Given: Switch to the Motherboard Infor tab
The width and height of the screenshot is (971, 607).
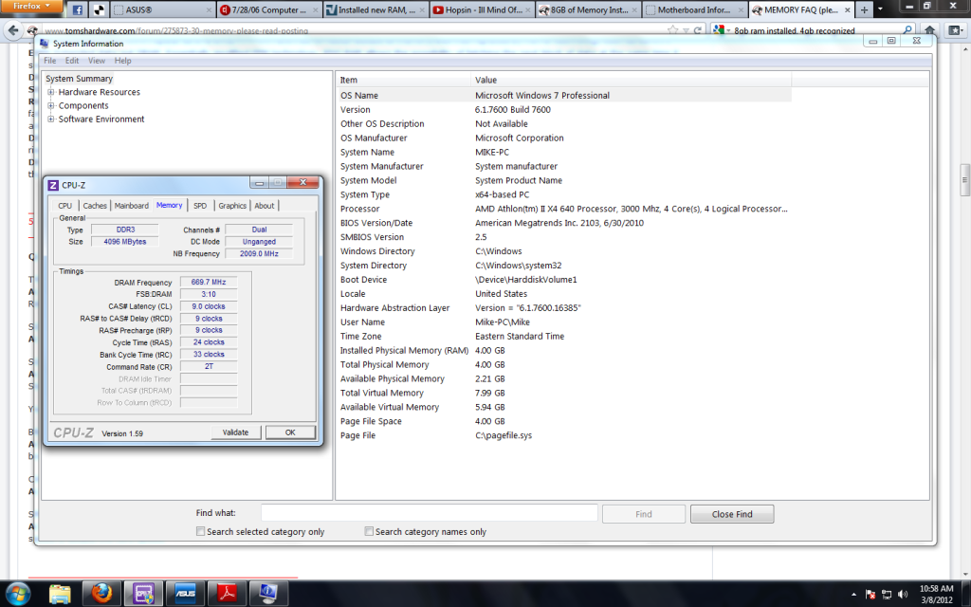Looking at the screenshot, I should [x=695, y=9].
